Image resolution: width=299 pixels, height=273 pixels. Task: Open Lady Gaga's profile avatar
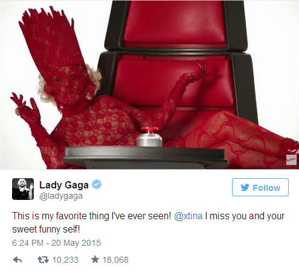(23, 189)
